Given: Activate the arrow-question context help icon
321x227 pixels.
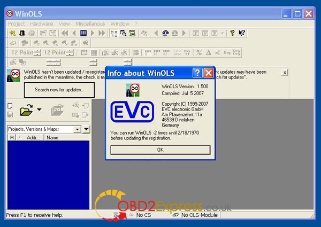Looking at the screenshot, I should point(242,33).
